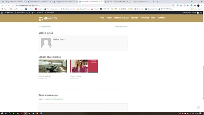Click Novo in the admin bar
Image resolution: width=204 pixels, height=115 pixels.
point(40,13)
